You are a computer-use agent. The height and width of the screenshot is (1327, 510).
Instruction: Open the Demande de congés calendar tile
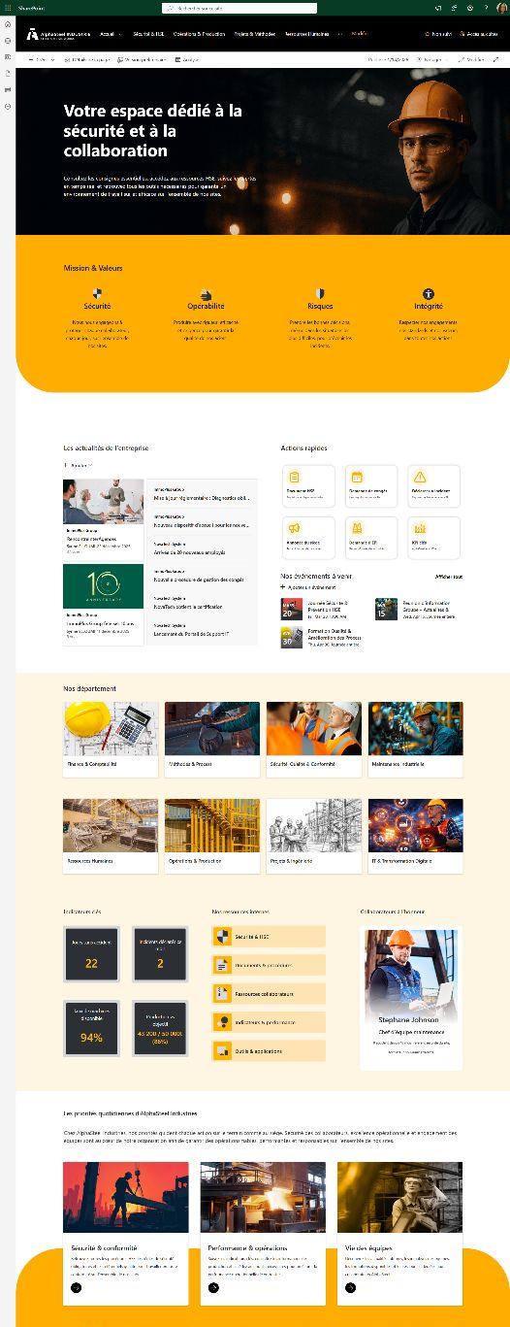point(371,485)
